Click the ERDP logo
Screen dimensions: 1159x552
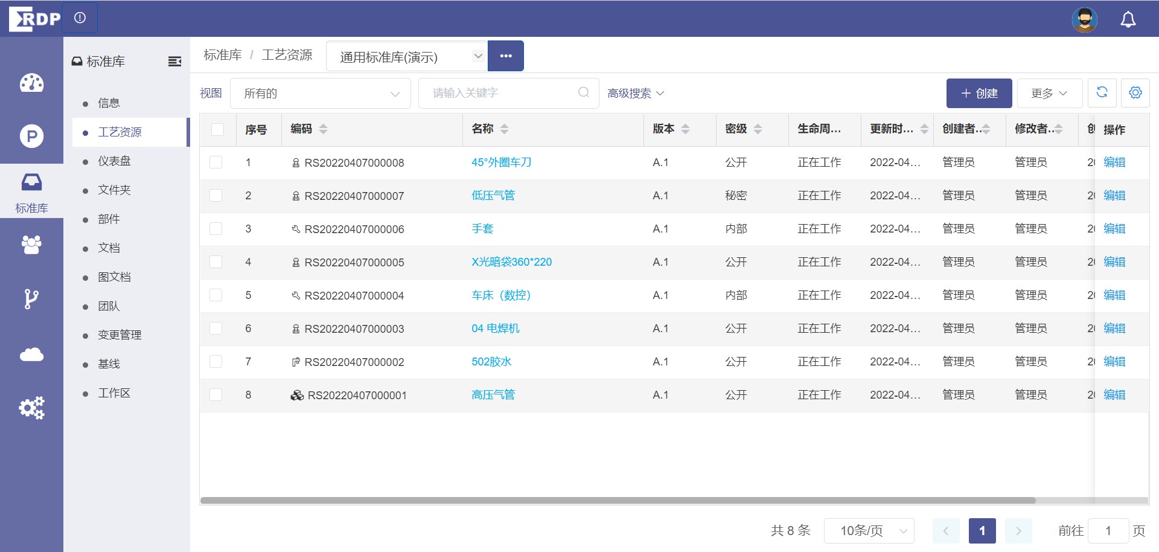point(34,19)
